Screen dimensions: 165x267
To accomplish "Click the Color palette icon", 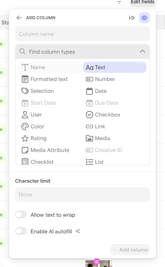I will [25, 126].
